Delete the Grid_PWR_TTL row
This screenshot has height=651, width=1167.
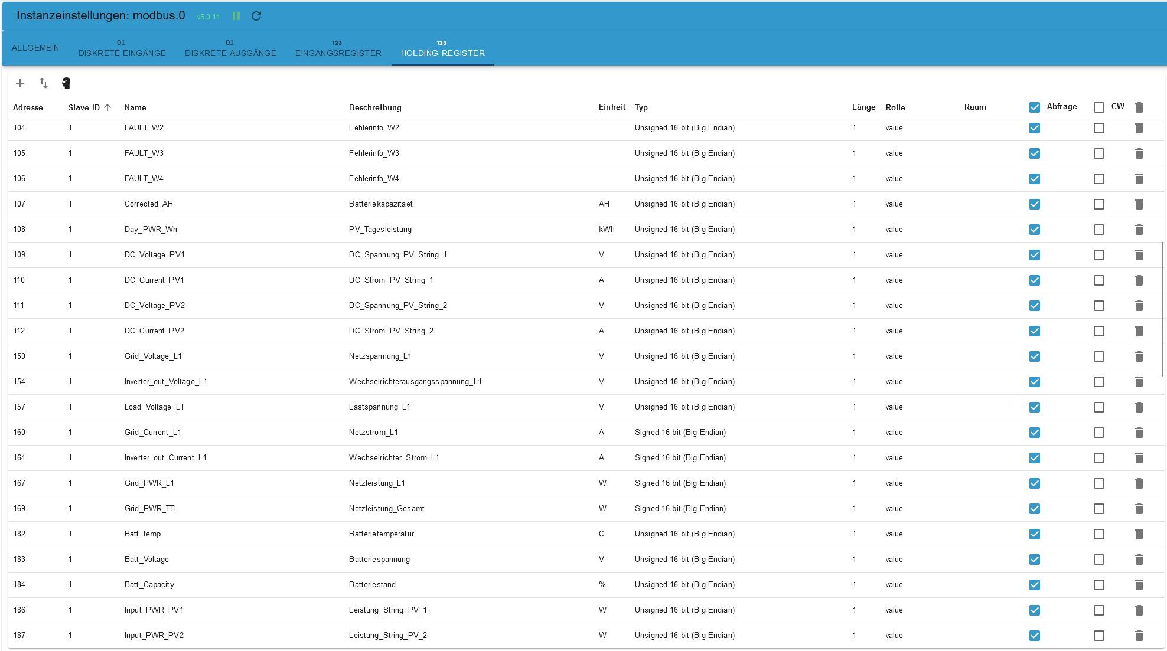point(1139,509)
